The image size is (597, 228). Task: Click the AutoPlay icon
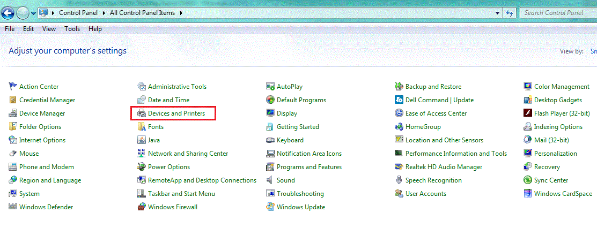[270, 87]
